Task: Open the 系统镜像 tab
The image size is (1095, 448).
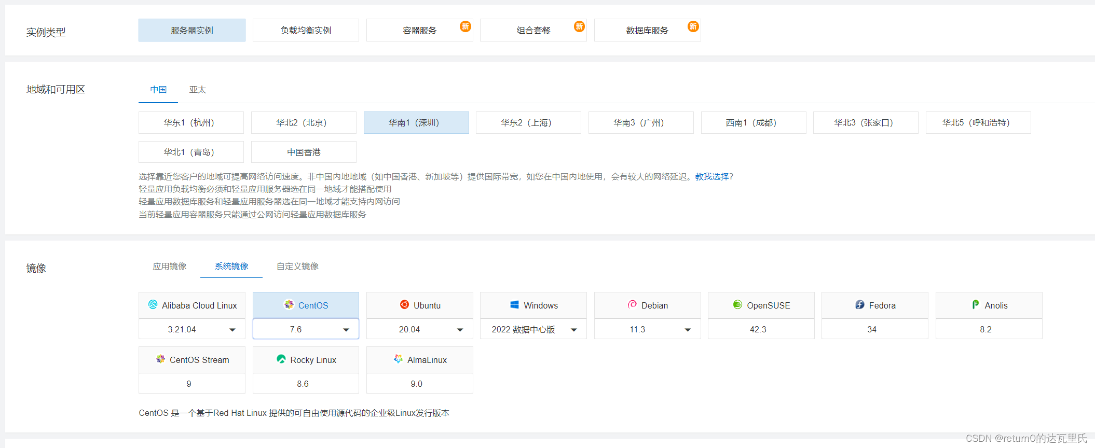Action: (231, 266)
